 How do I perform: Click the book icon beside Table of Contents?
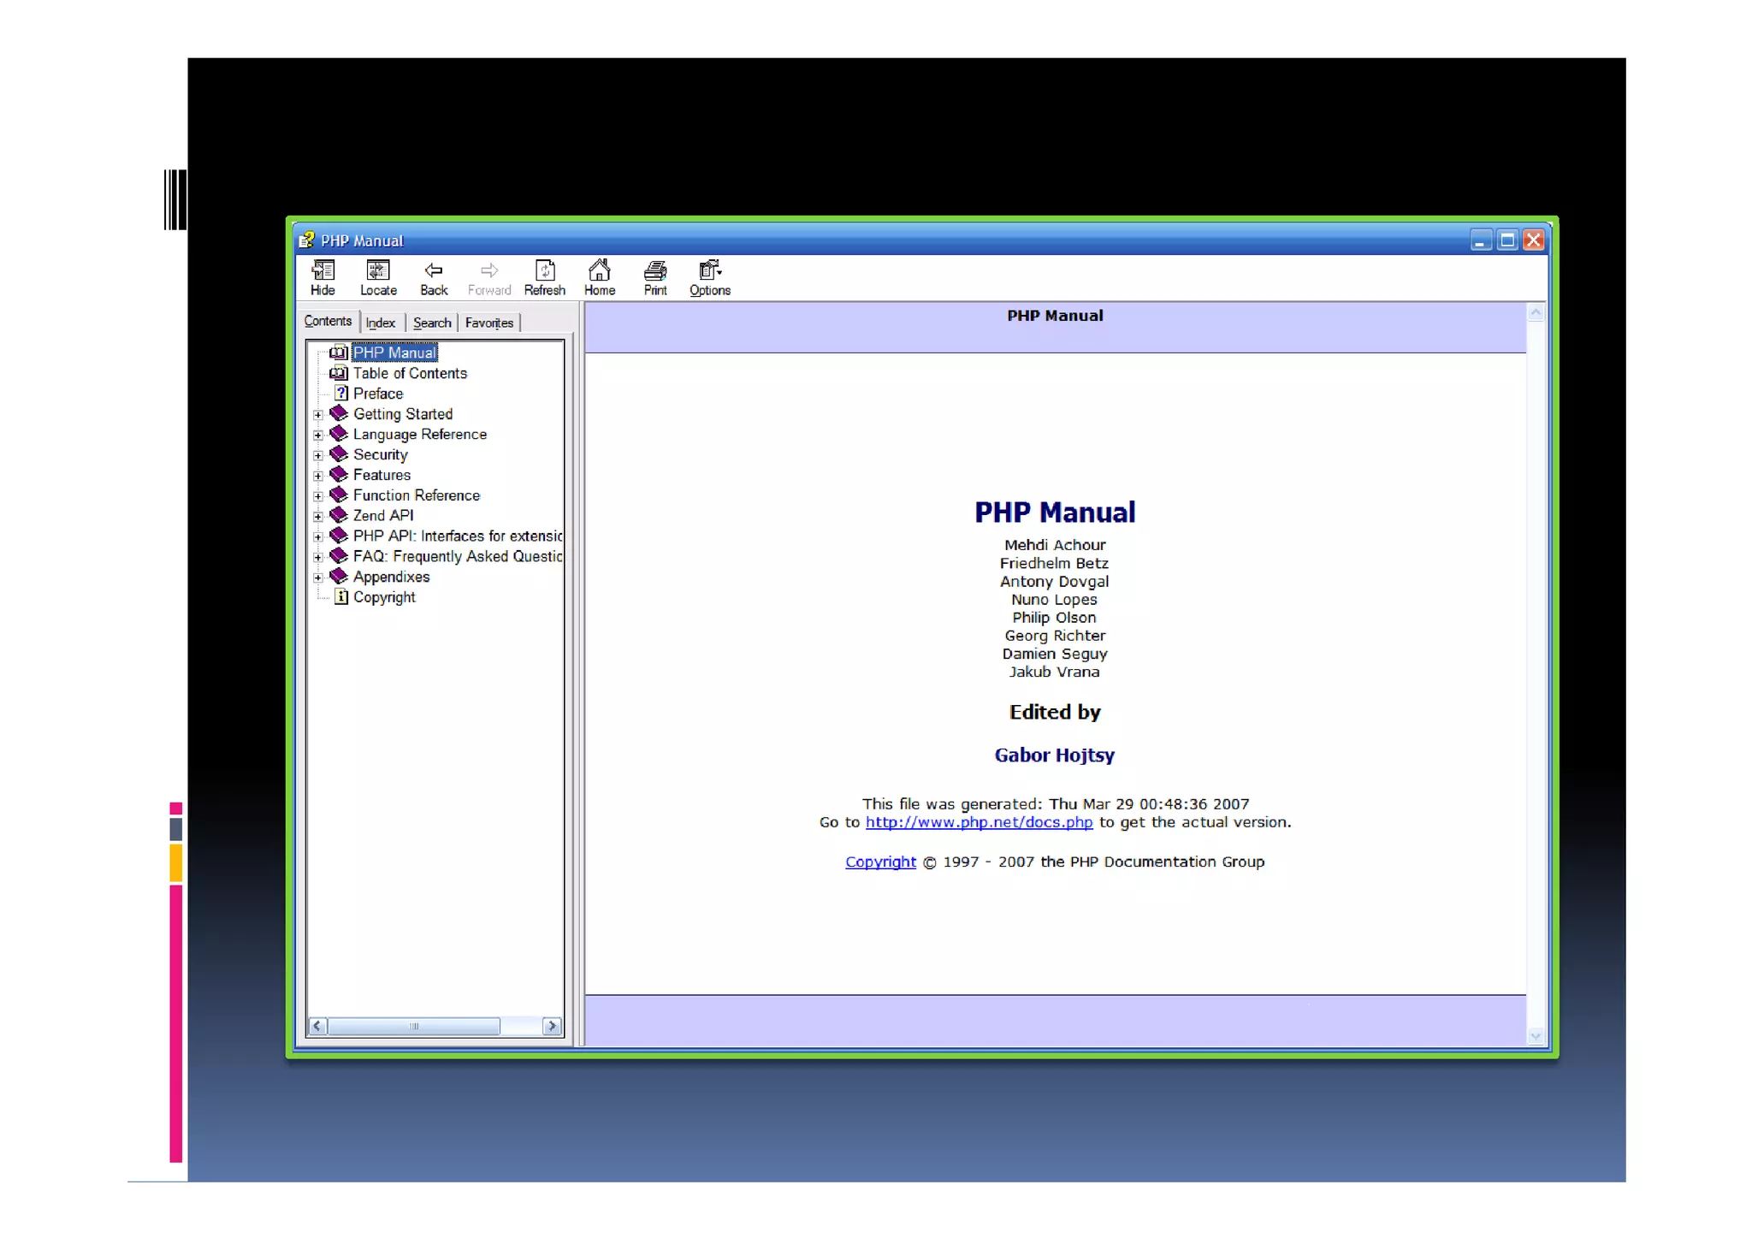pos(339,373)
